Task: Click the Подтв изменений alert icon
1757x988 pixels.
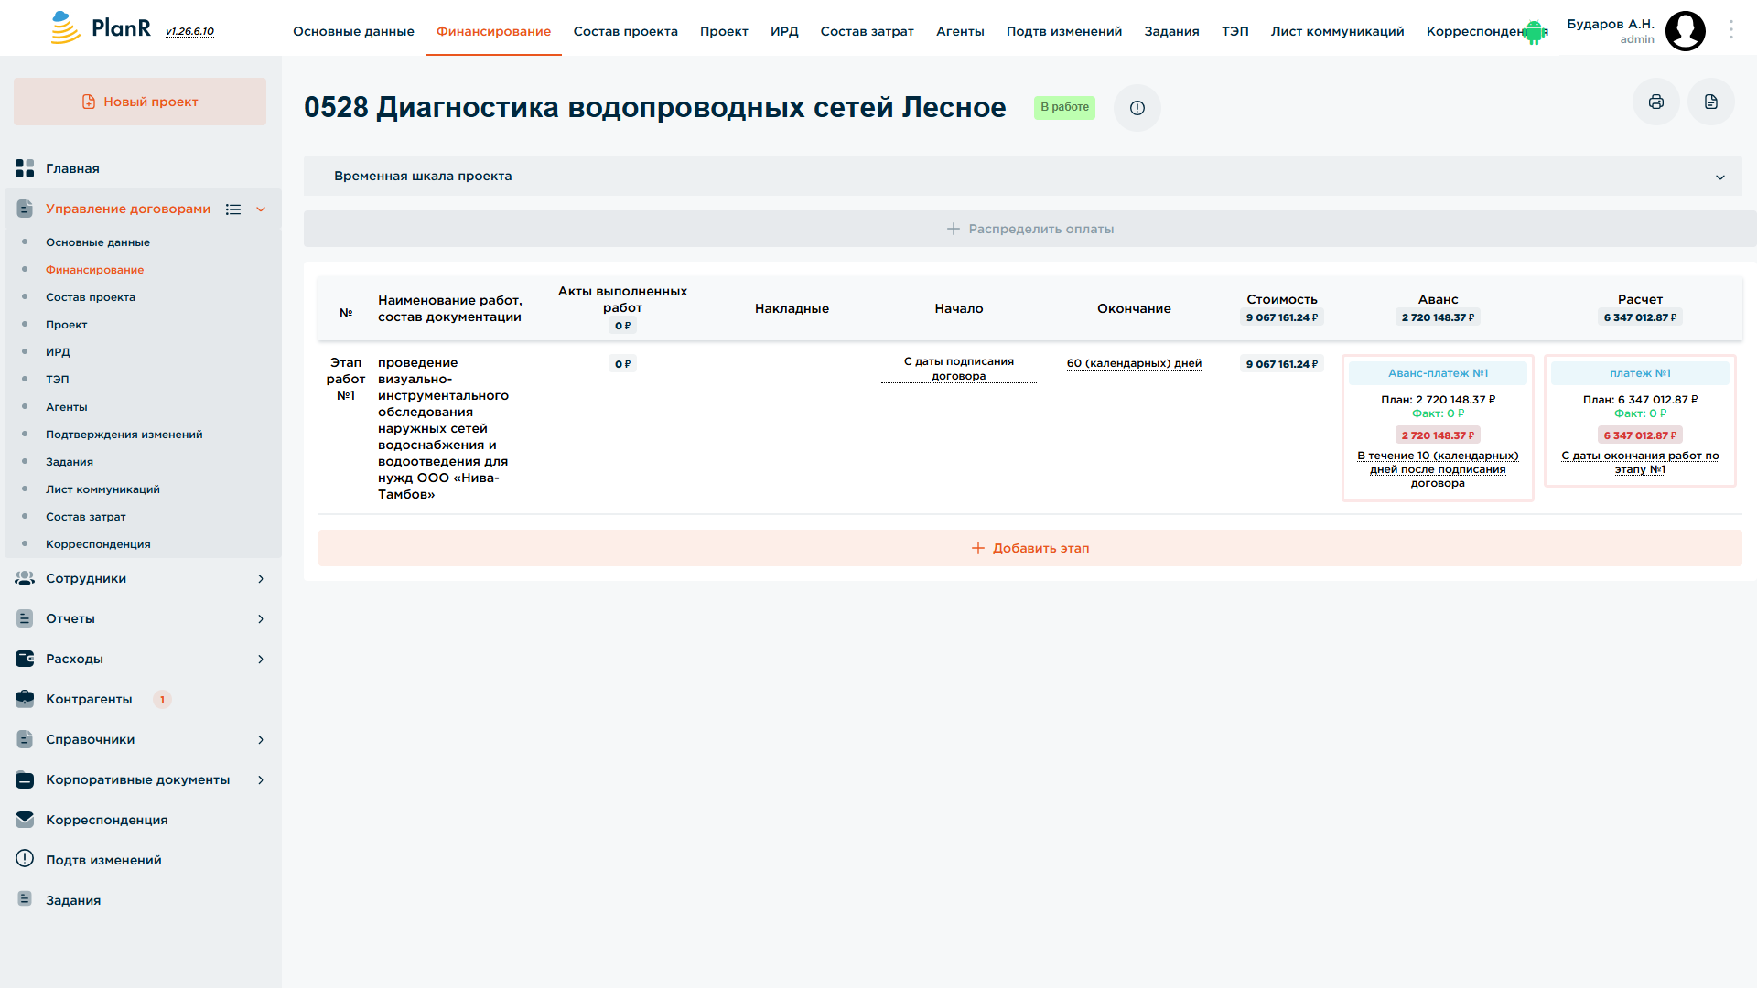Action: click(x=25, y=859)
